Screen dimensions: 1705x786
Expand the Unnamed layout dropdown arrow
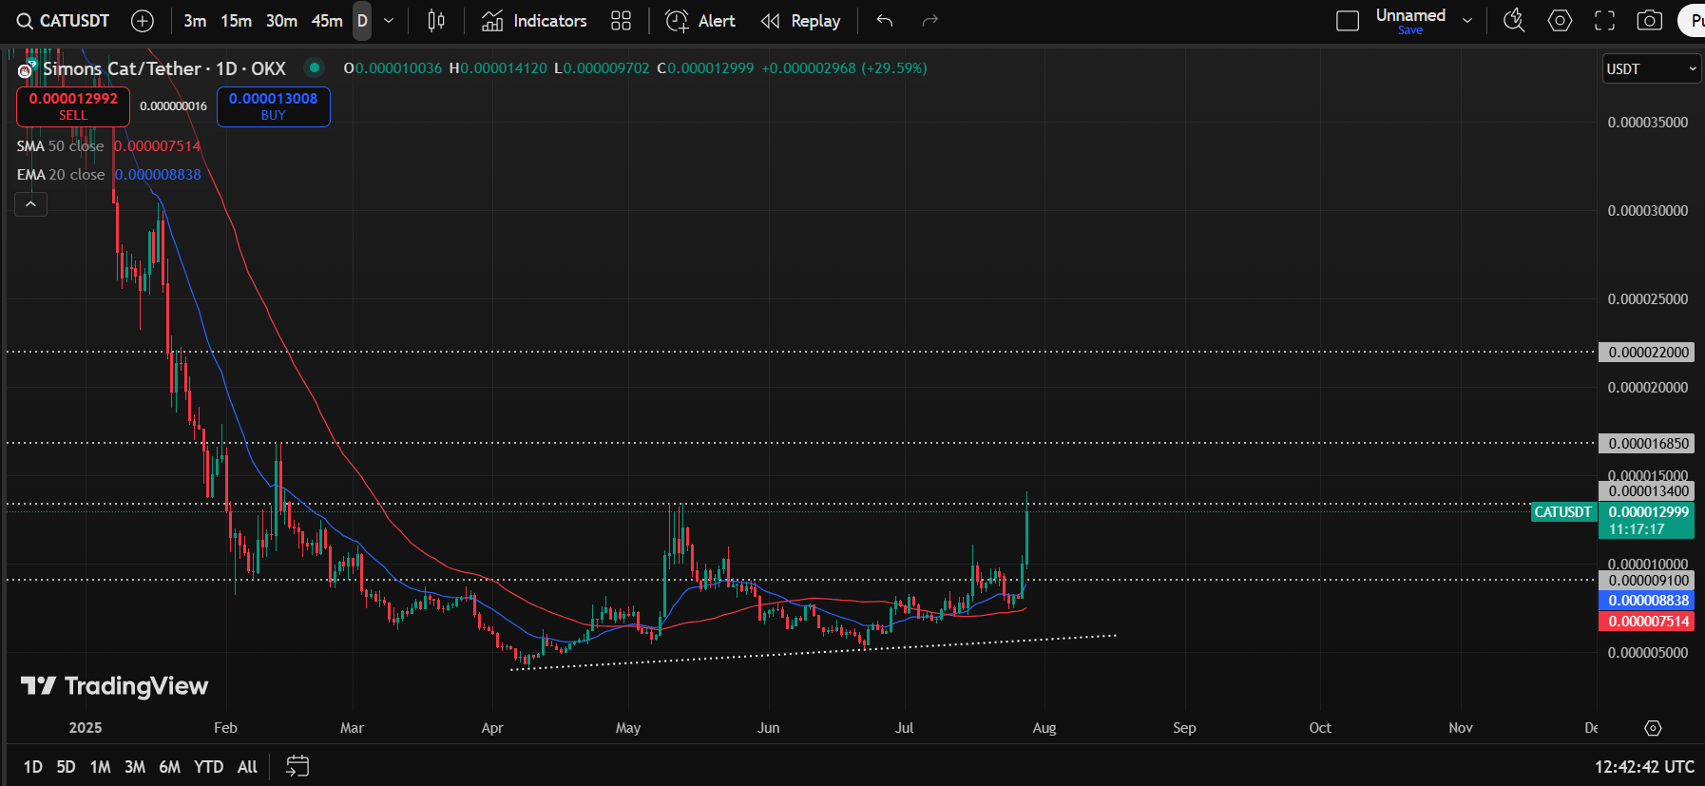tap(1467, 21)
